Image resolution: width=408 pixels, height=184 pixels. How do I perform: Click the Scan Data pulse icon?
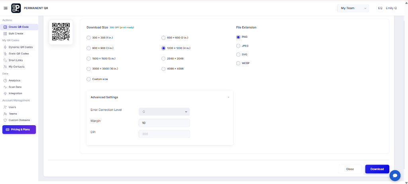5,87
